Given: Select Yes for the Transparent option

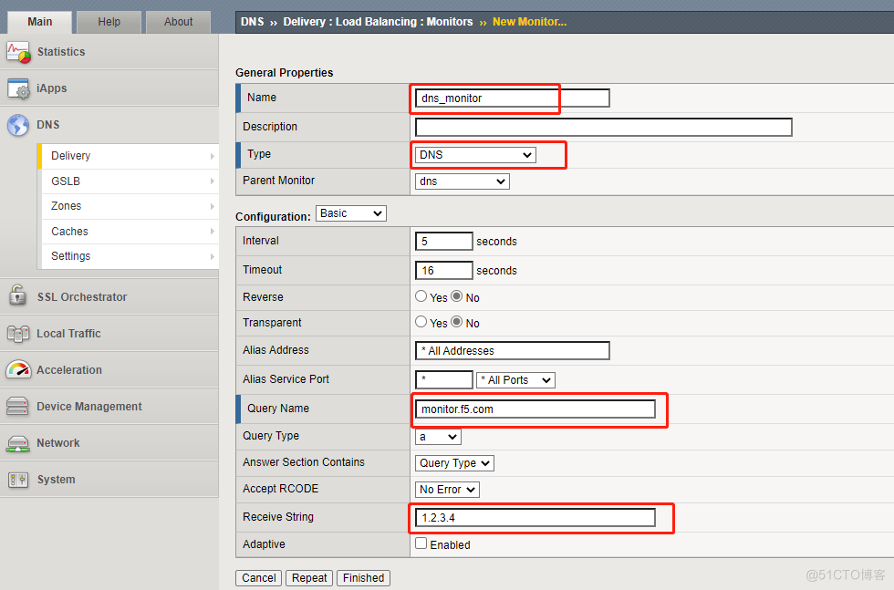Looking at the screenshot, I should [421, 322].
